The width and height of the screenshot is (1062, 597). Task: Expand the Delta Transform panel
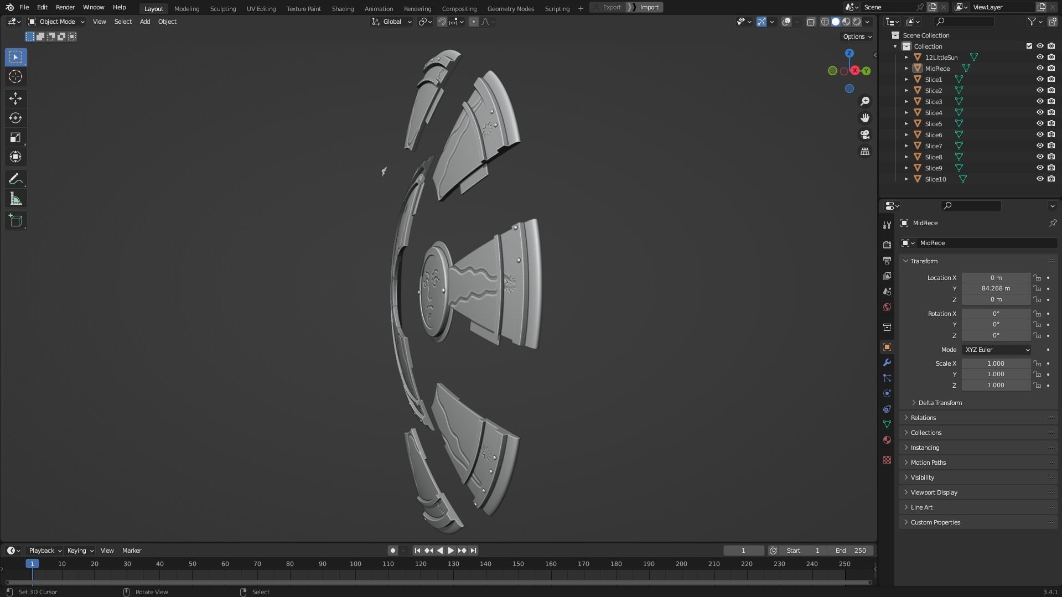point(940,403)
